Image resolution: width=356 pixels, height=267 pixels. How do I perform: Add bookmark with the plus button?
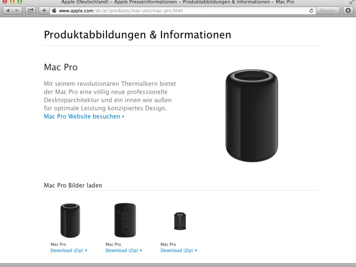point(44,11)
